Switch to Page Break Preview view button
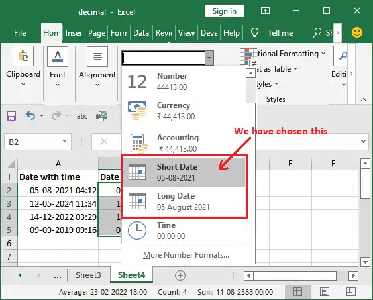 pyautogui.click(x=350, y=291)
